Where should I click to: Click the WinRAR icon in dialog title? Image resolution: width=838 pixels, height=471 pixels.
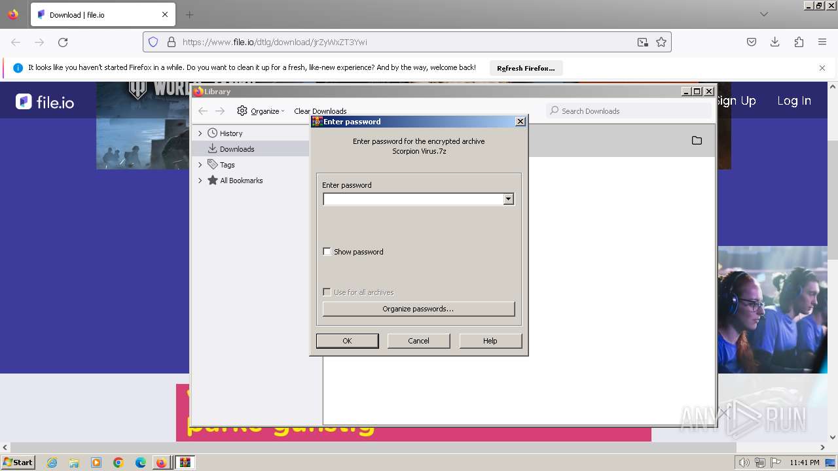pos(317,122)
